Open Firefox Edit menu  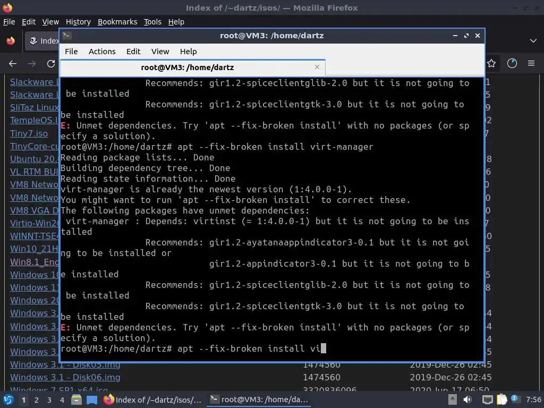29,22
